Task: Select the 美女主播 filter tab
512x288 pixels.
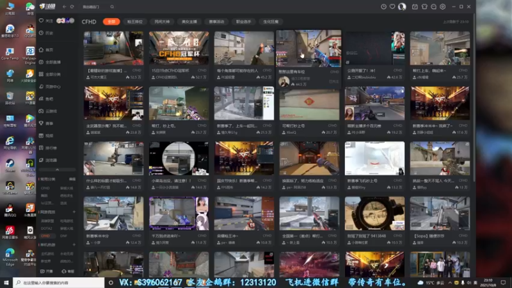Action: pos(189,22)
